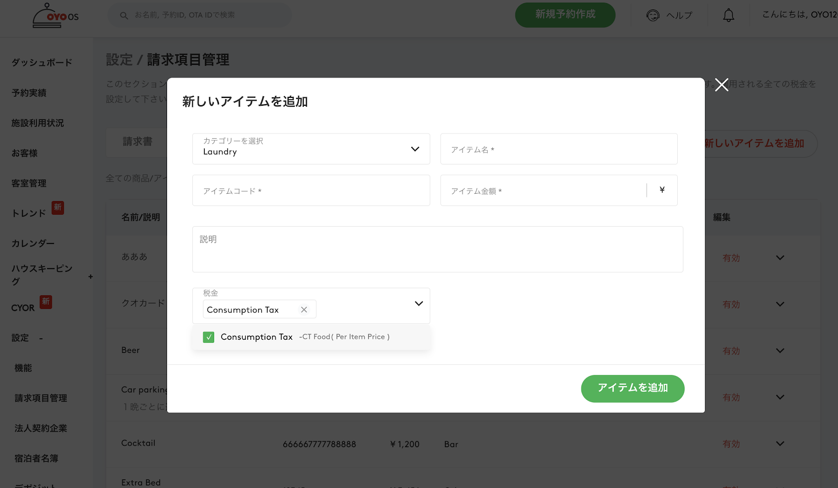Uncheck the Consumption Tax checkbox
Screen dimensions: 838x488
(x=208, y=337)
